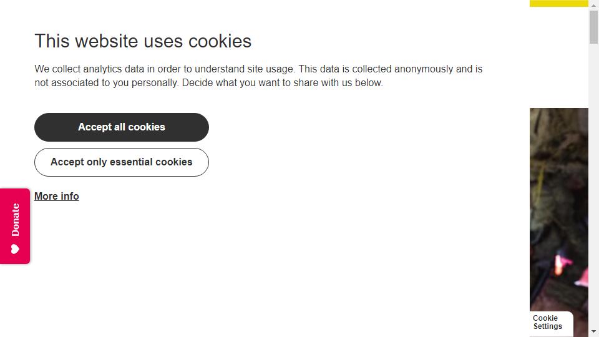The image size is (599, 337).
Task: Click the partially visible photo on the right
Action: [x=559, y=210]
